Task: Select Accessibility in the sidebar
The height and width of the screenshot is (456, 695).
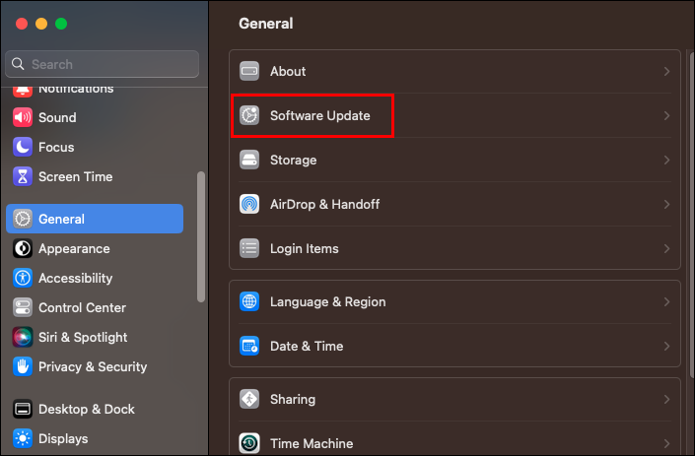Action: [x=75, y=278]
